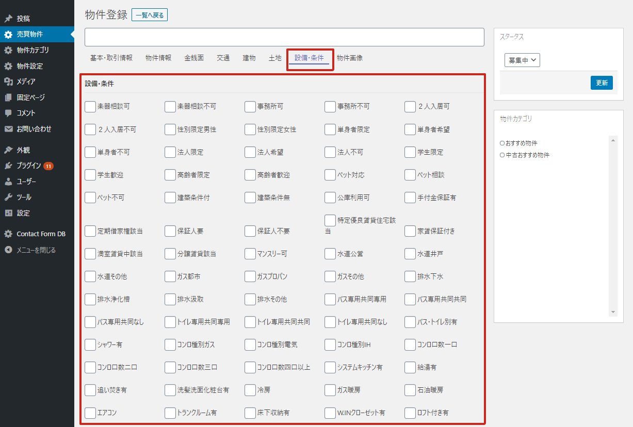This screenshot has width=633, height=427.
Task: Switch to the 物件画像 tab
Action: (x=350, y=58)
